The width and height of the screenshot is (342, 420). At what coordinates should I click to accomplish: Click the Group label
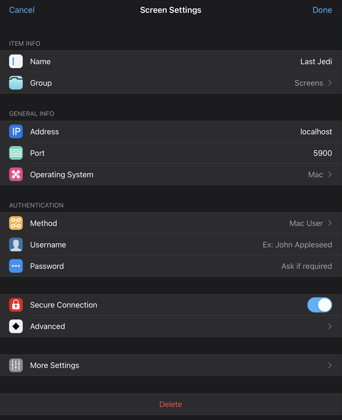tap(41, 83)
